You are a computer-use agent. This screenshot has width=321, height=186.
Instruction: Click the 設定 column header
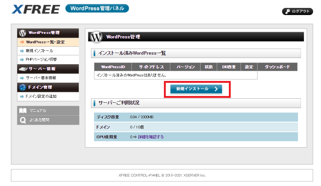(249, 67)
